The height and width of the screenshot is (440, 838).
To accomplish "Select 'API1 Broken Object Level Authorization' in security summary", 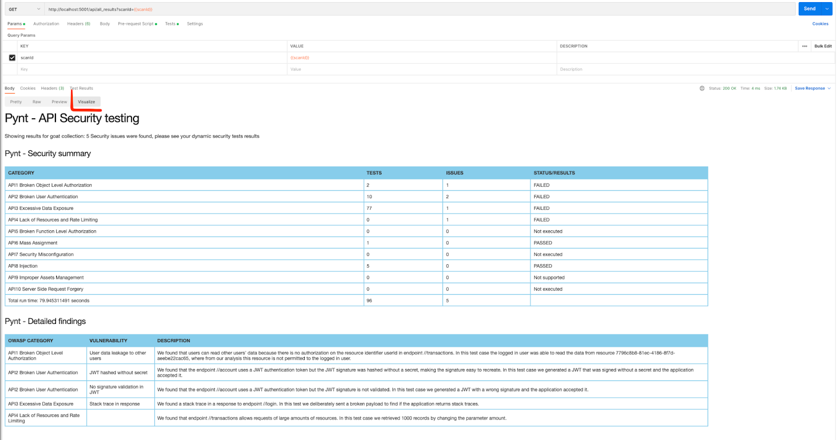I will [50, 185].
